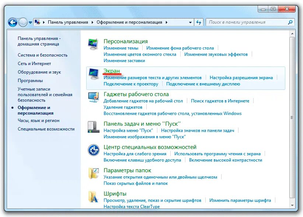
Task: Go to Панель управления домашняя страница
Action: point(39,41)
